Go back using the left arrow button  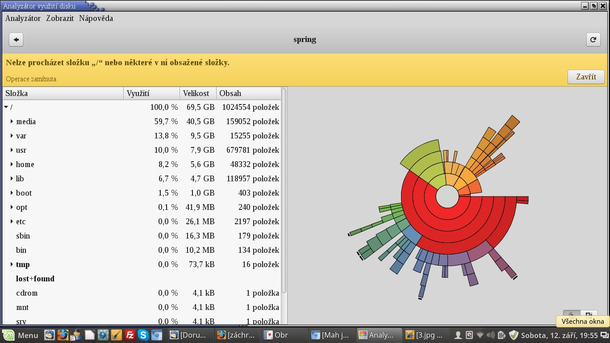[x=16, y=40]
